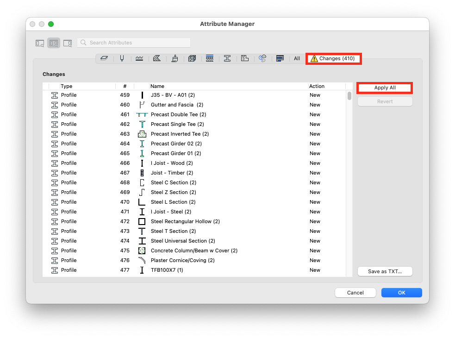Click the Search Attributes field
Image resolution: width=455 pixels, height=338 pixels.
(x=134, y=43)
